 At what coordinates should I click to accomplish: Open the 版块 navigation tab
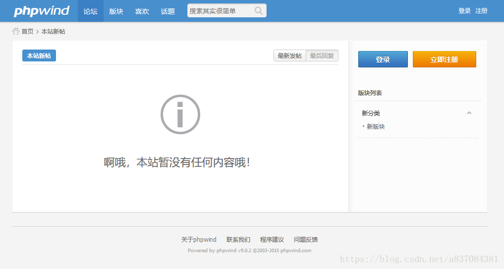pyautogui.click(x=116, y=11)
